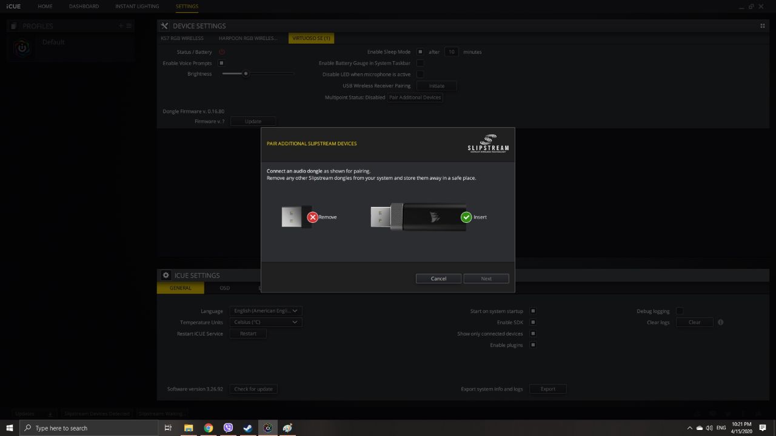The height and width of the screenshot is (436, 776).
Task: Open the Temperature Units dropdown
Action: click(266, 322)
